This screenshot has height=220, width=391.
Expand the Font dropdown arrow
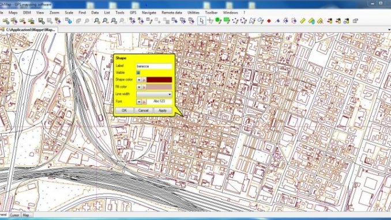tap(139, 102)
